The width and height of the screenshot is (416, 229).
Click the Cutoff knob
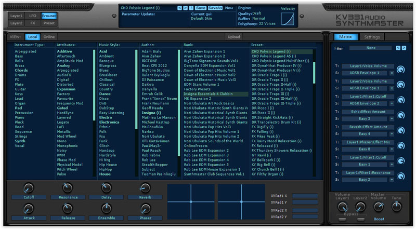click(29, 188)
